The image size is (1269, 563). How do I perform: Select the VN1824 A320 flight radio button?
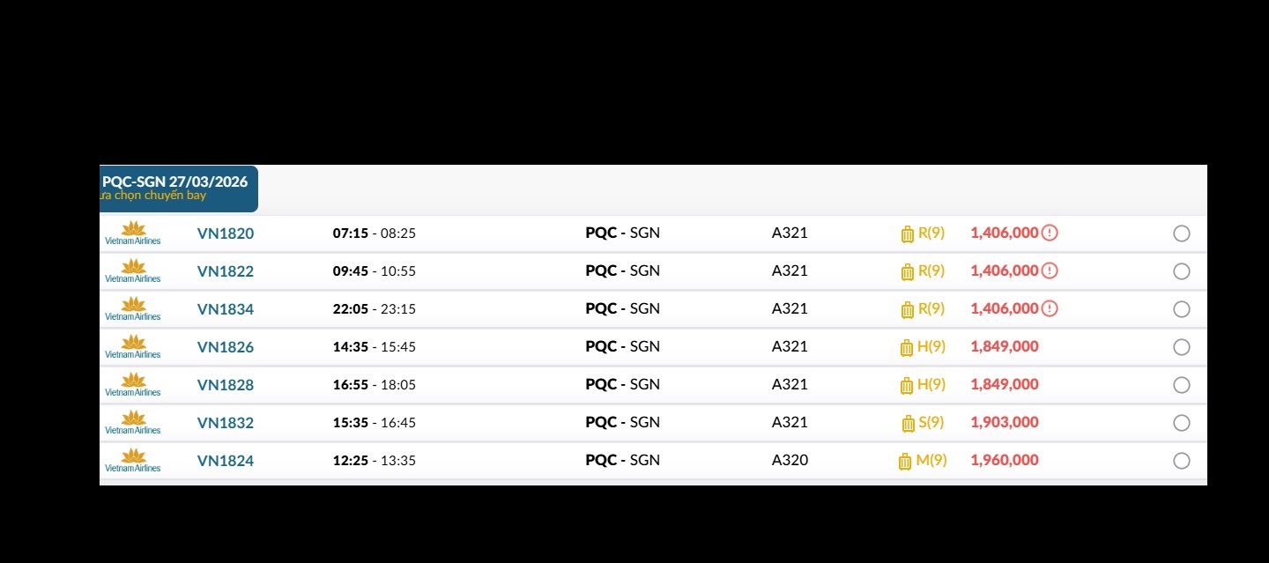(1182, 461)
